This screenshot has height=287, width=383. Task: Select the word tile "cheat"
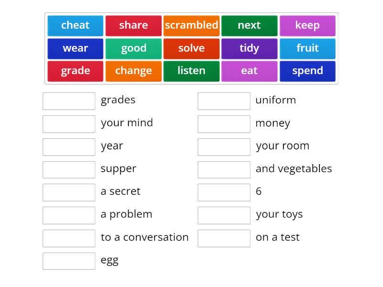75,25
